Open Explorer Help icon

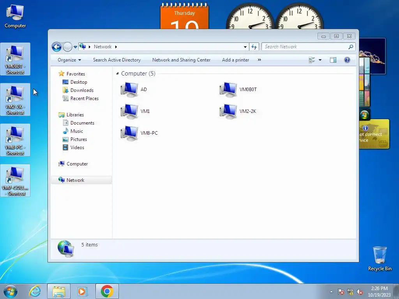(x=347, y=60)
